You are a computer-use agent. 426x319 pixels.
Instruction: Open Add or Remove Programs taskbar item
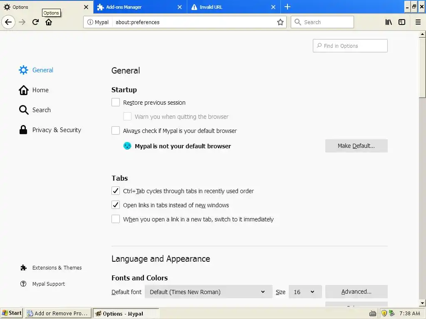[x=58, y=313]
